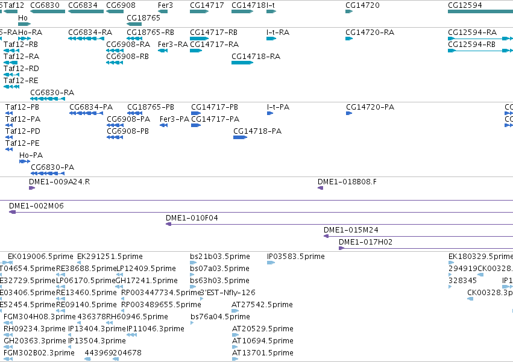513x362 pixels.
Task: Click the CG14717-PB protein label
Action: pos(215,107)
